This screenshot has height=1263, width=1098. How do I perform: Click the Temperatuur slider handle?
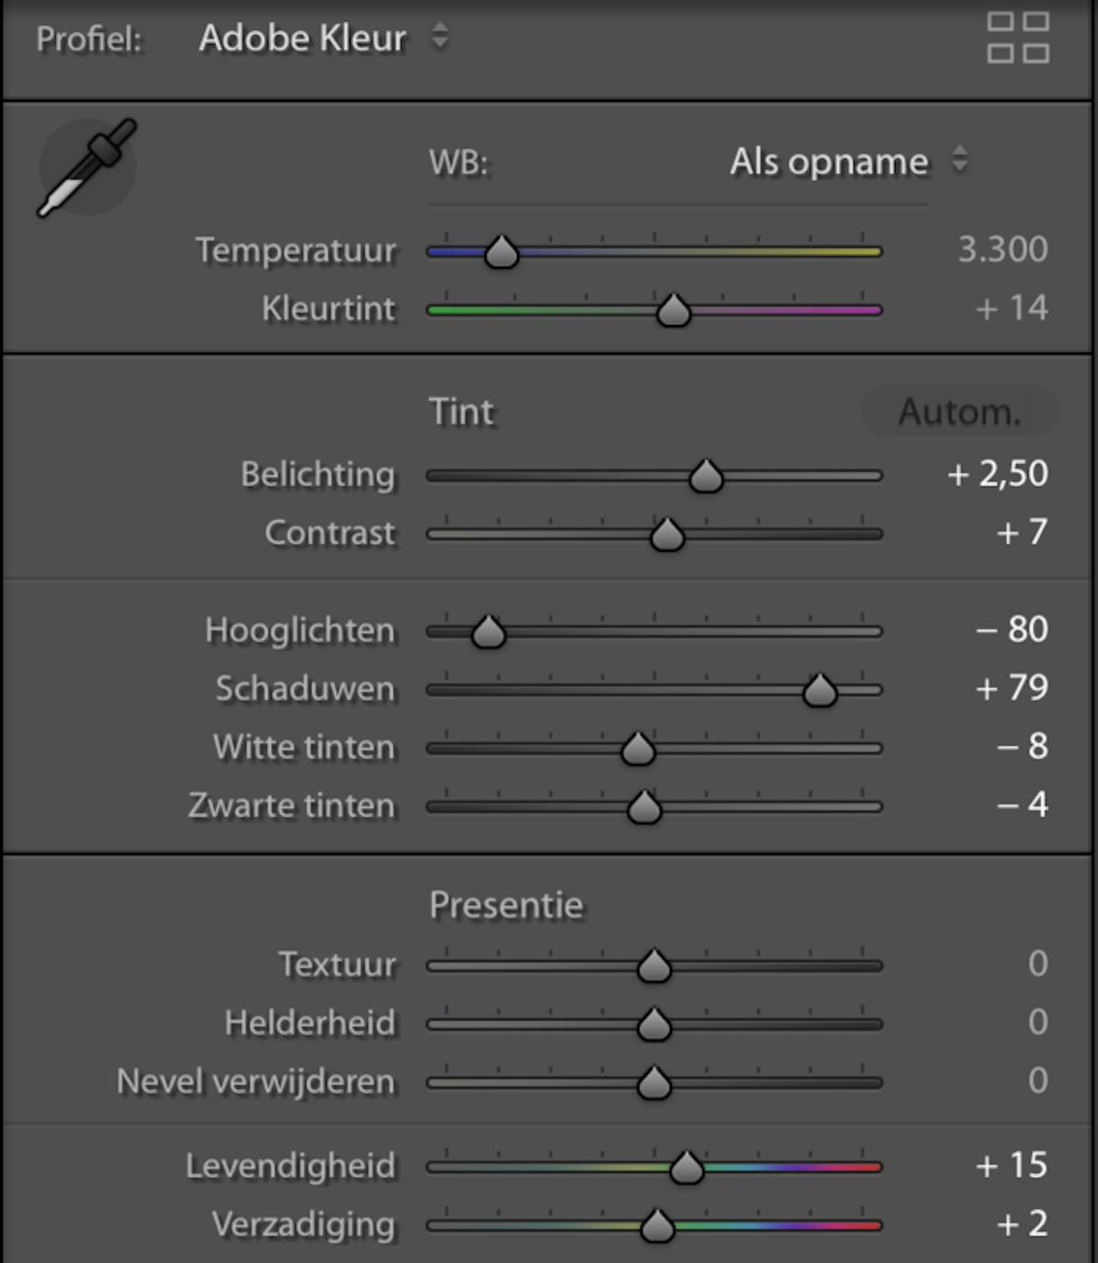point(501,252)
